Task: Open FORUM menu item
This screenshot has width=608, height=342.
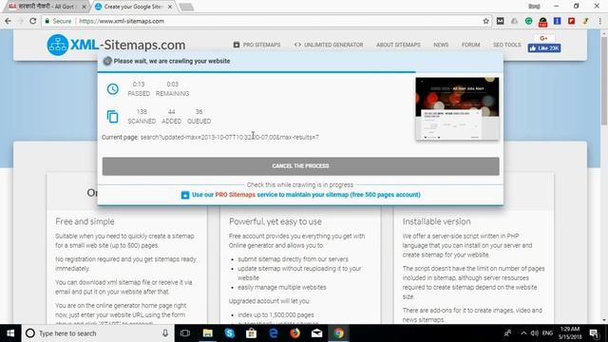Action: point(471,45)
